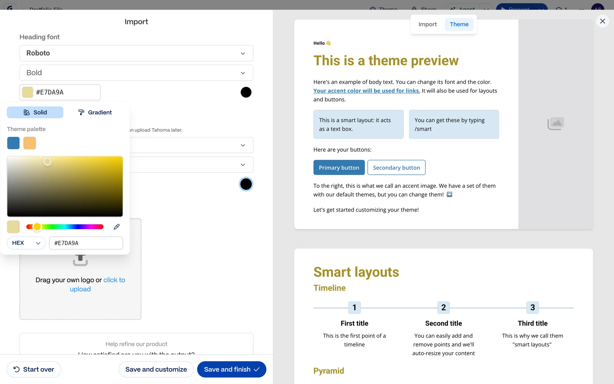Click the Save and customize button

tap(156, 369)
